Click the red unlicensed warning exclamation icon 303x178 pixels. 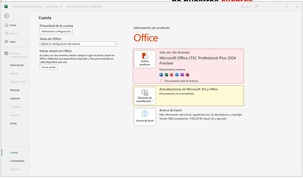(161, 81)
